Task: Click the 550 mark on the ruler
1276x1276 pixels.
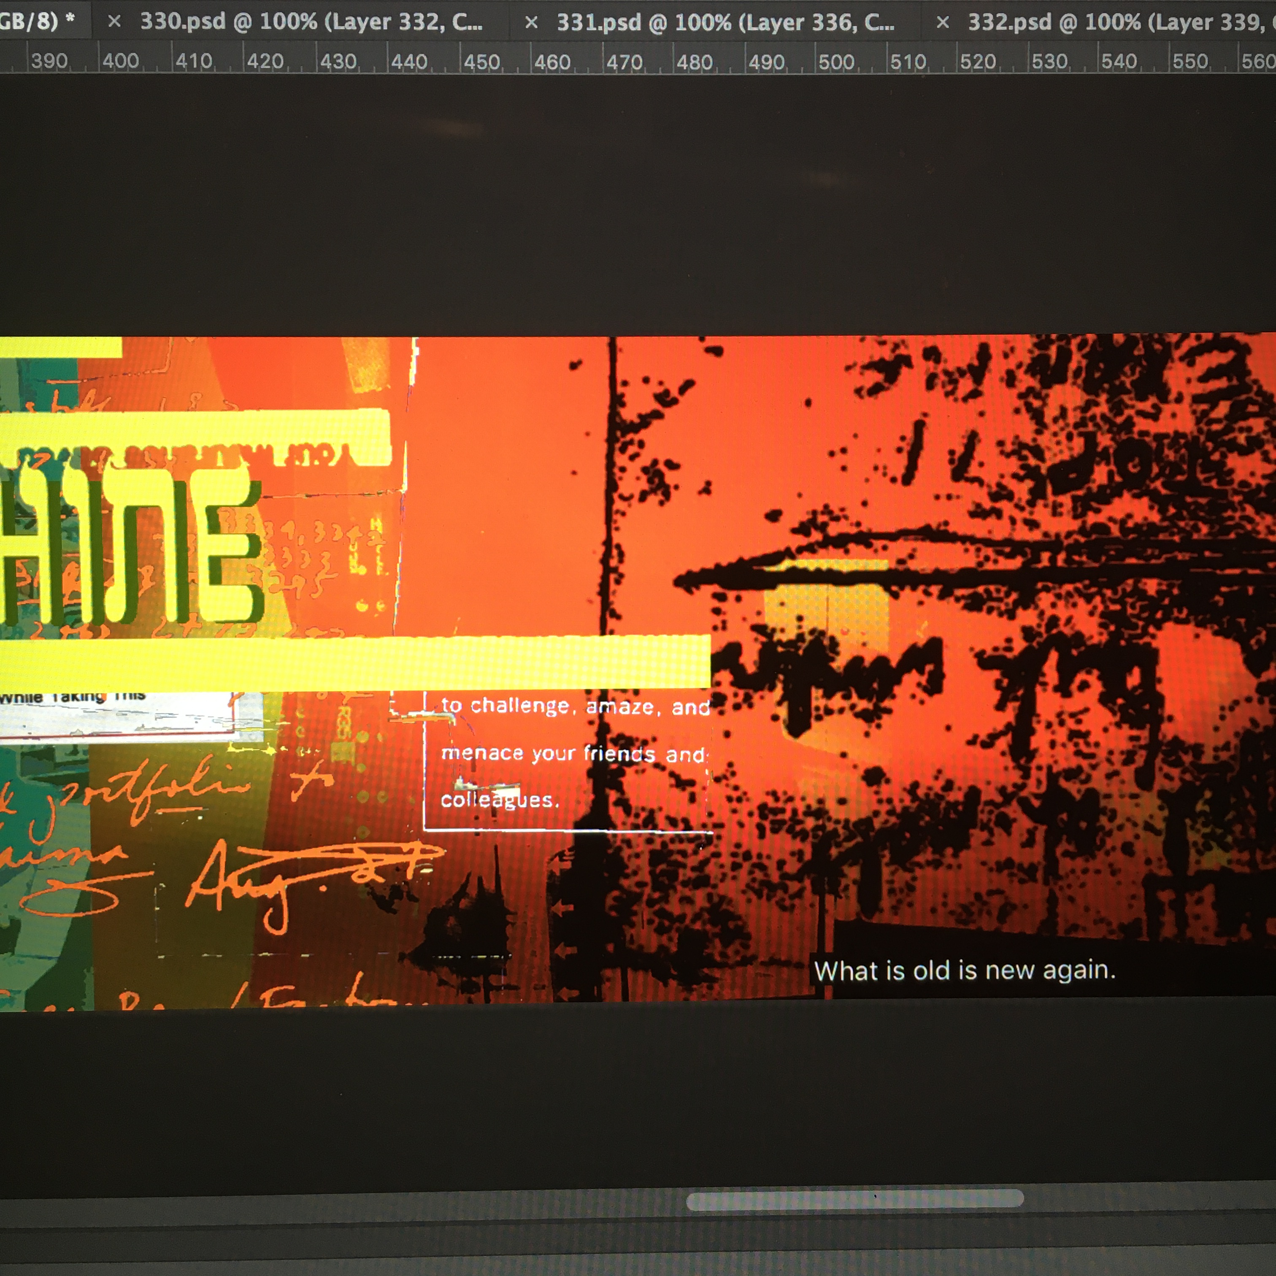Action: coord(1189,62)
